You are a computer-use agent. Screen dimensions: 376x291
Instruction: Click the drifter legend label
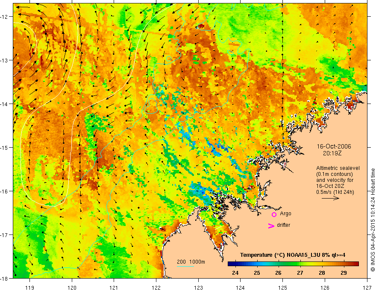coord(283,225)
